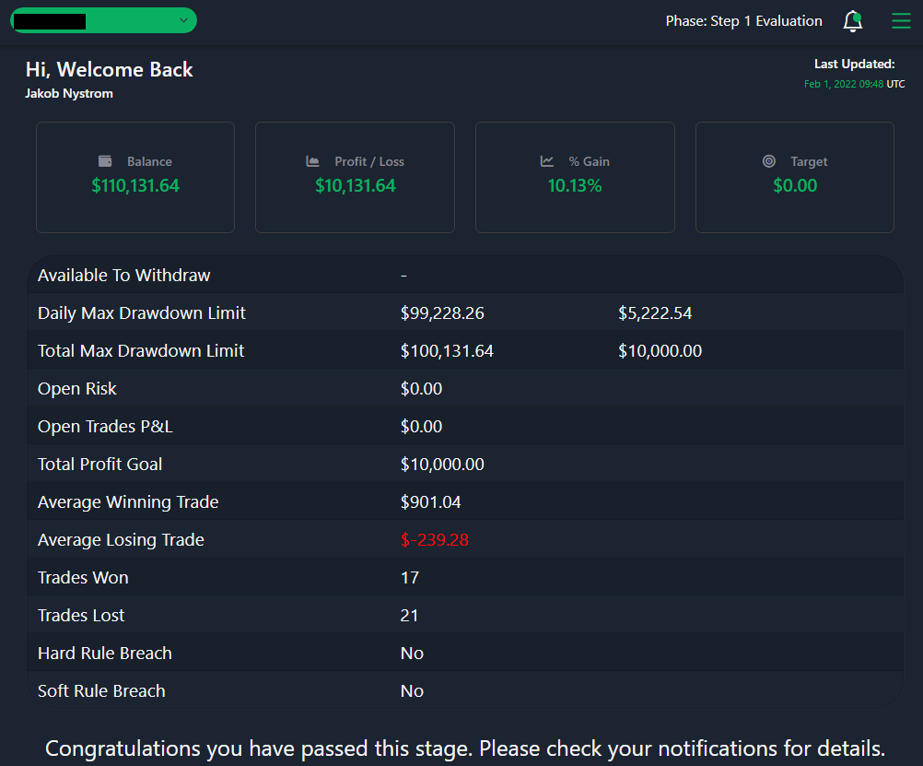Viewport: 923px width, 766px height.
Task: Open the notifications bell icon
Action: point(852,21)
